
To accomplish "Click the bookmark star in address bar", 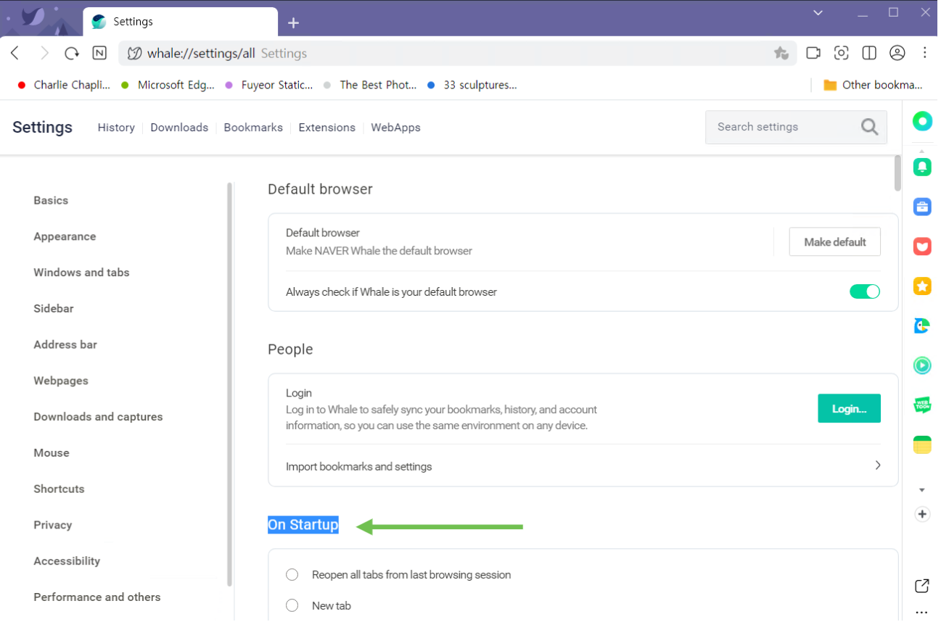I will [781, 53].
